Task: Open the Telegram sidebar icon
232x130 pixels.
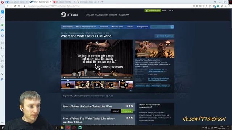Action: [3, 30]
